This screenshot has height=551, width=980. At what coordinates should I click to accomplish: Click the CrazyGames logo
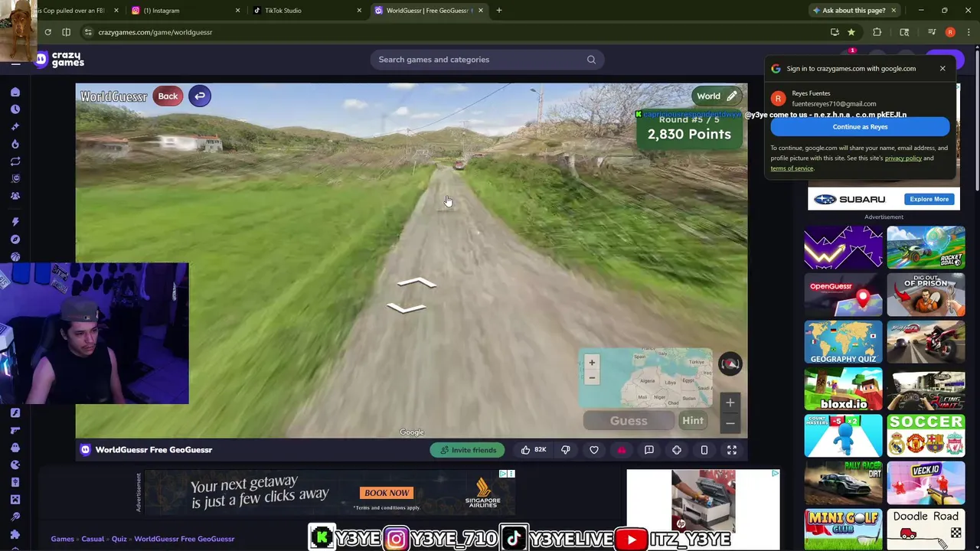click(59, 60)
